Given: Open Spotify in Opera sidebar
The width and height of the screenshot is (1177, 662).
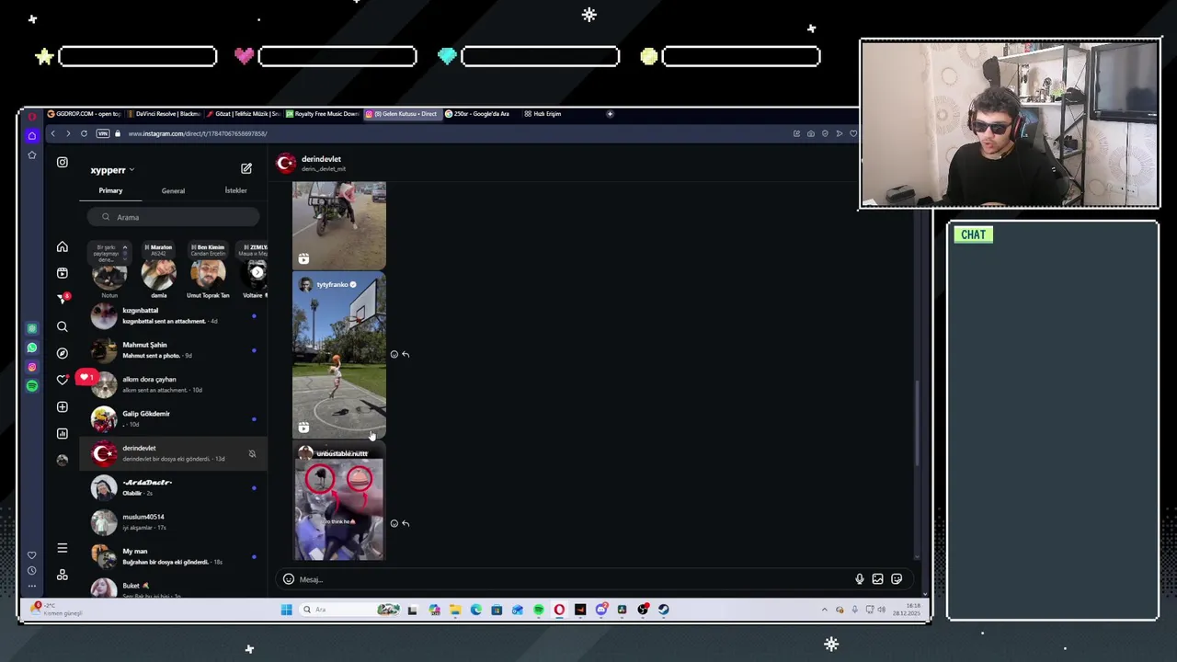Looking at the screenshot, I should (x=32, y=386).
